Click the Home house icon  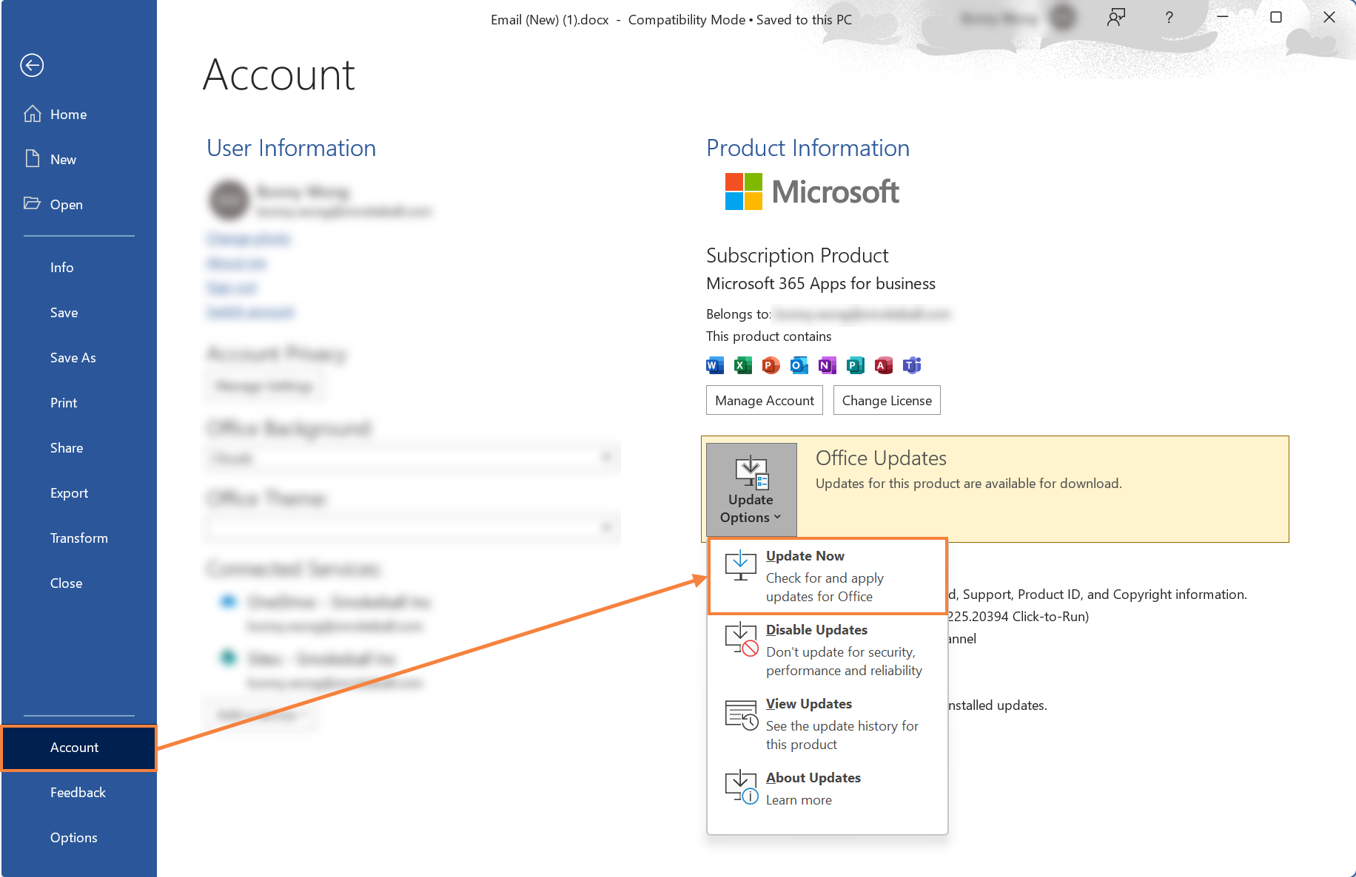pos(32,114)
